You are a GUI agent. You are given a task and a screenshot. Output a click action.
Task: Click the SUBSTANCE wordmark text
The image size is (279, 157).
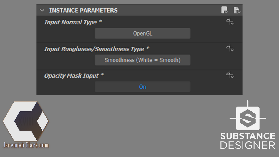248,136
